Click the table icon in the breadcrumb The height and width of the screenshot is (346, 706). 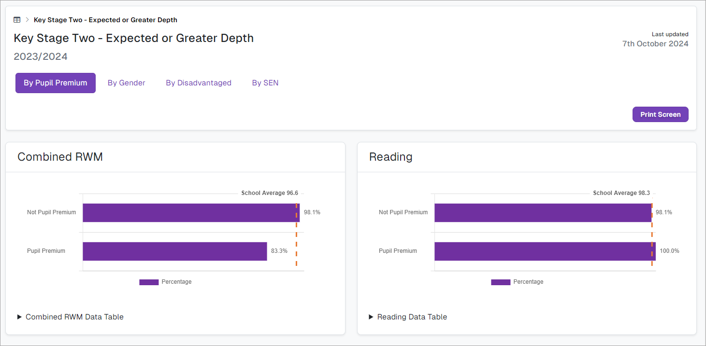tap(17, 20)
